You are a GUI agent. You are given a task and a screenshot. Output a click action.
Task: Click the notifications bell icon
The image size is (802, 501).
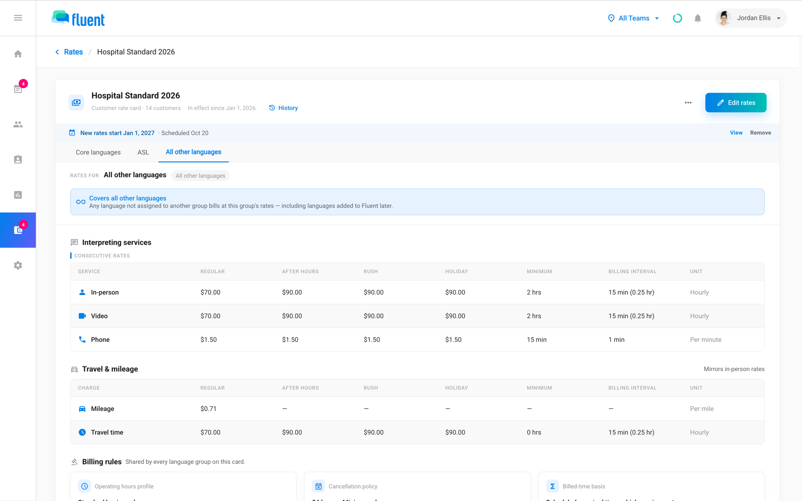698,18
